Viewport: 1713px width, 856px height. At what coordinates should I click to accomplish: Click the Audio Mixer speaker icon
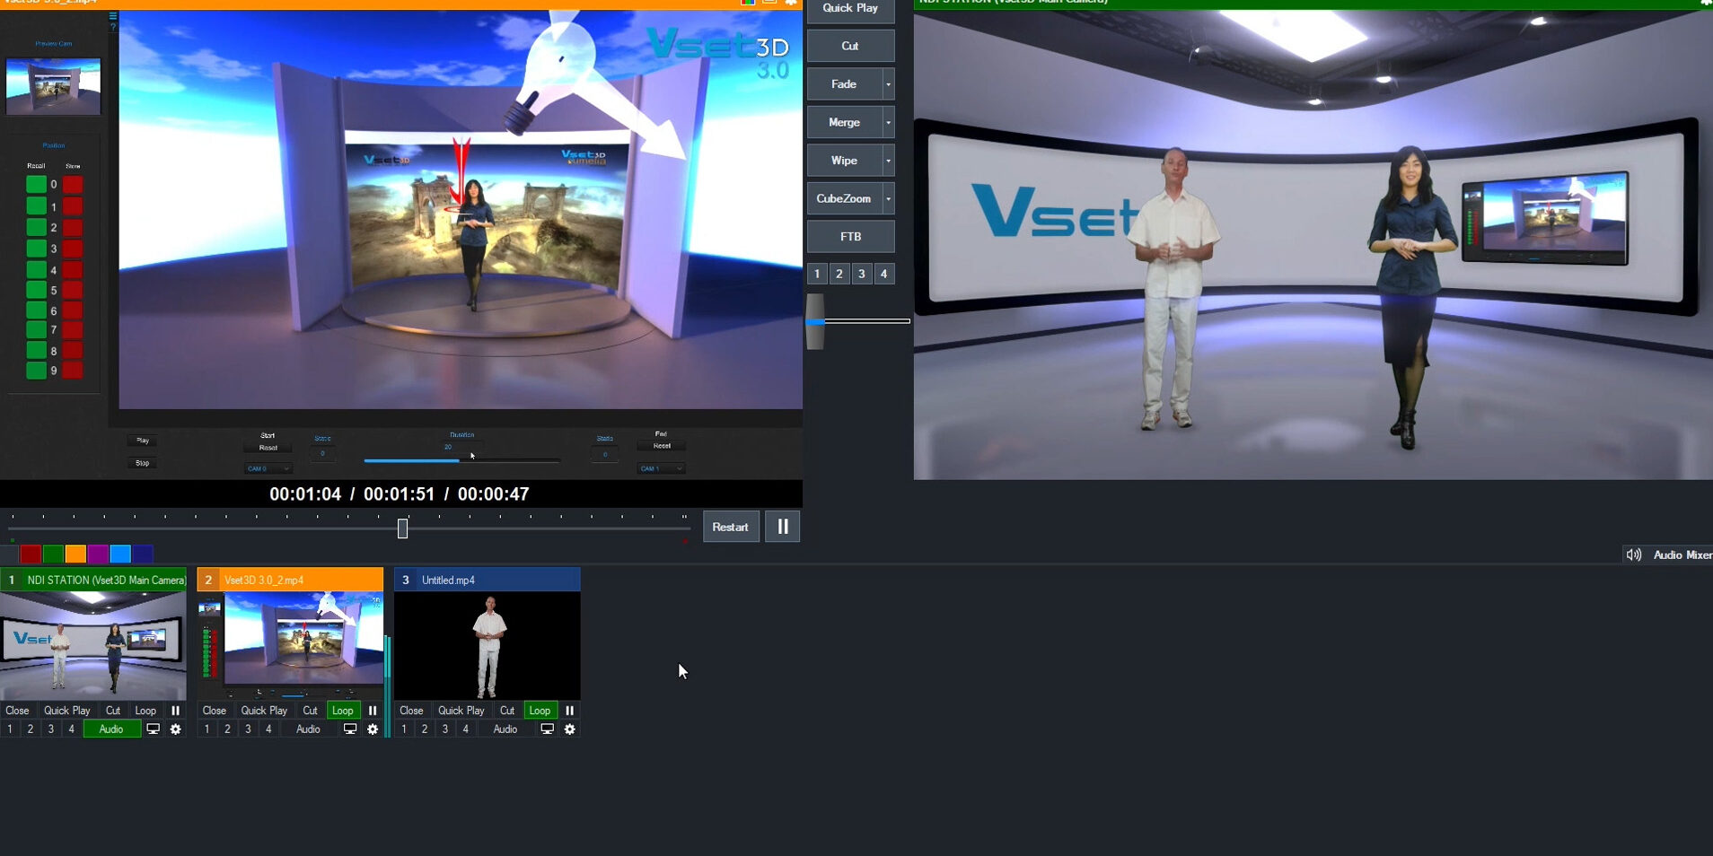pos(1634,555)
